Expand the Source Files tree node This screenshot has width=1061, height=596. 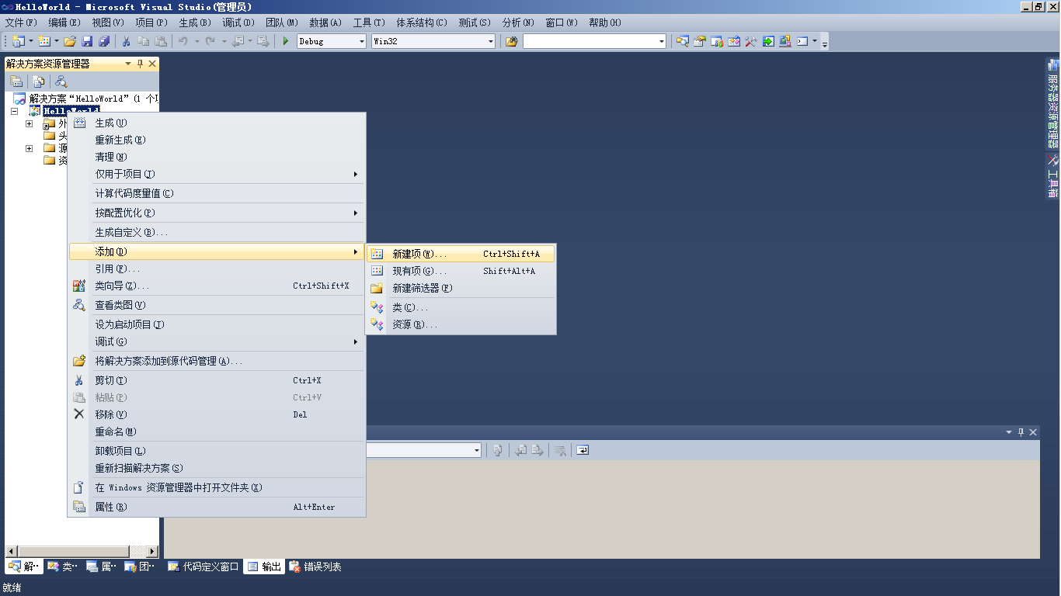point(29,148)
